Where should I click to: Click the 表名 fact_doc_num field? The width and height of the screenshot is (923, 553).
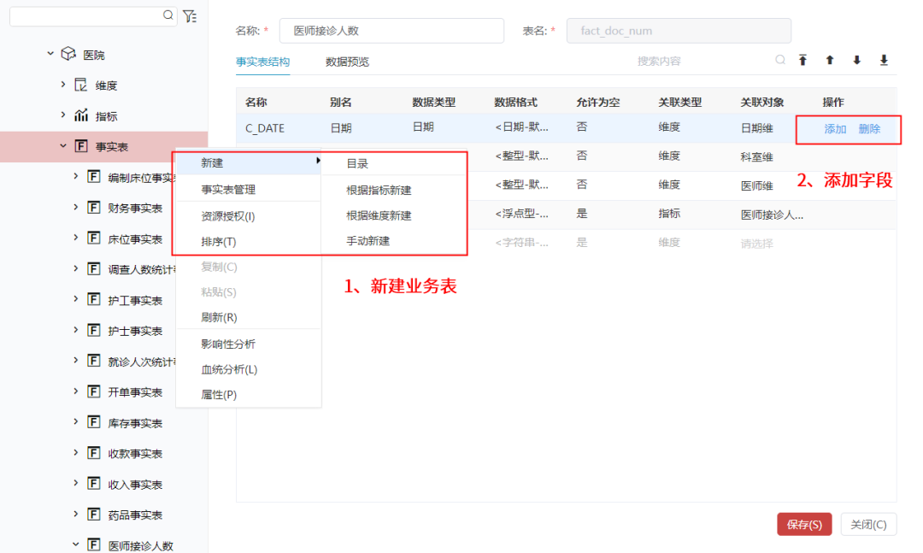click(679, 31)
